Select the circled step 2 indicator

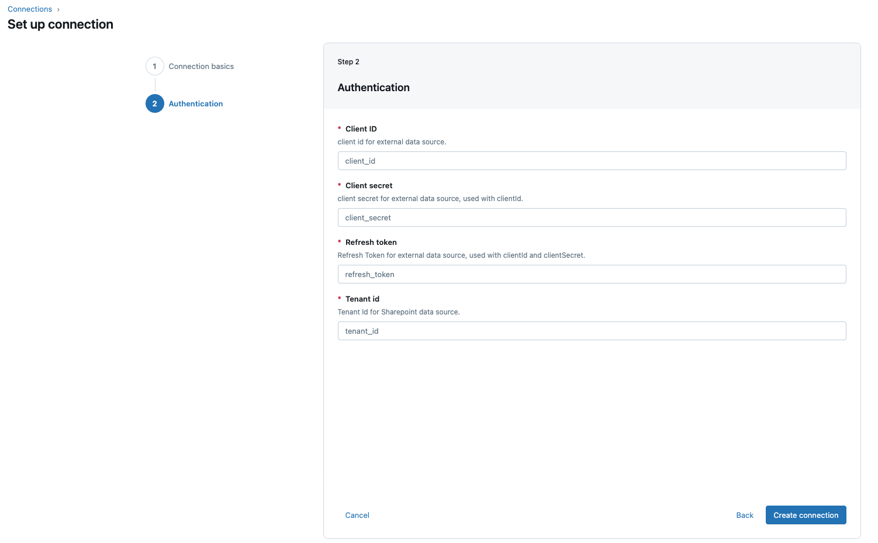click(x=154, y=103)
